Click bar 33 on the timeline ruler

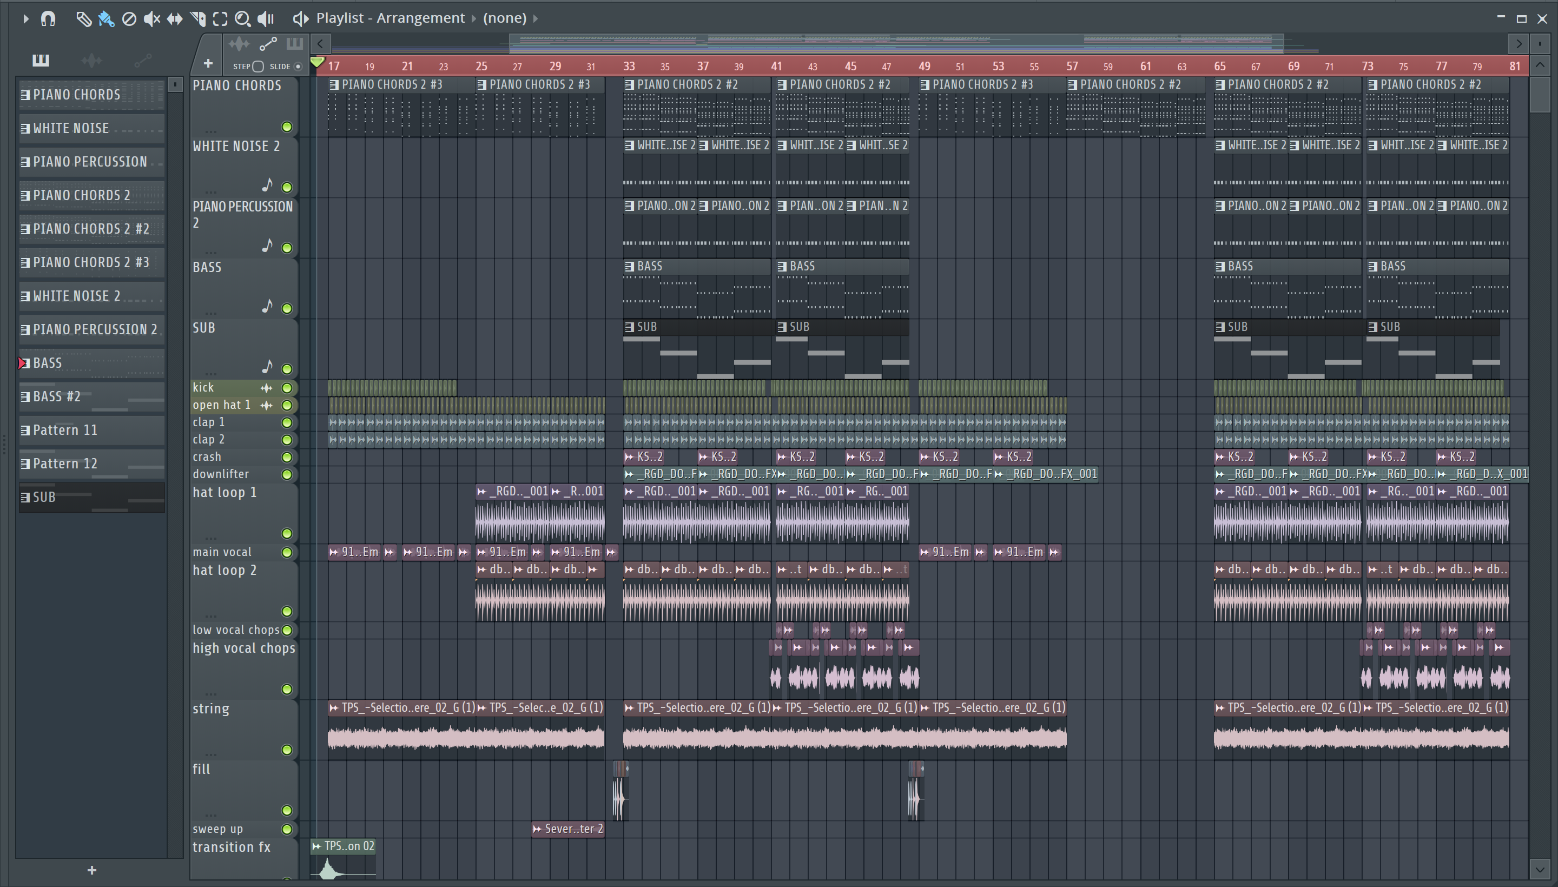pyautogui.click(x=629, y=66)
